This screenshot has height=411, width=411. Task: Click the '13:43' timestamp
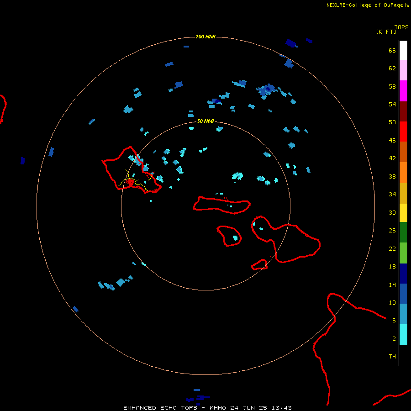click(x=281, y=408)
